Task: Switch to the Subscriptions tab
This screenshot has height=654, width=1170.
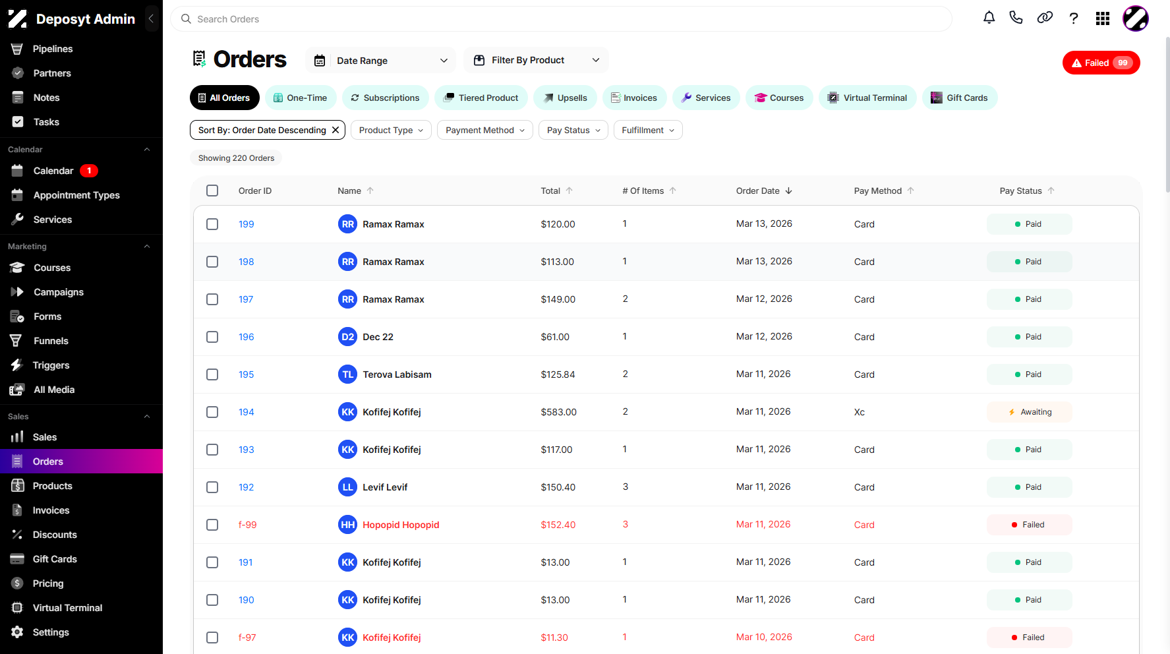Action: (x=385, y=98)
